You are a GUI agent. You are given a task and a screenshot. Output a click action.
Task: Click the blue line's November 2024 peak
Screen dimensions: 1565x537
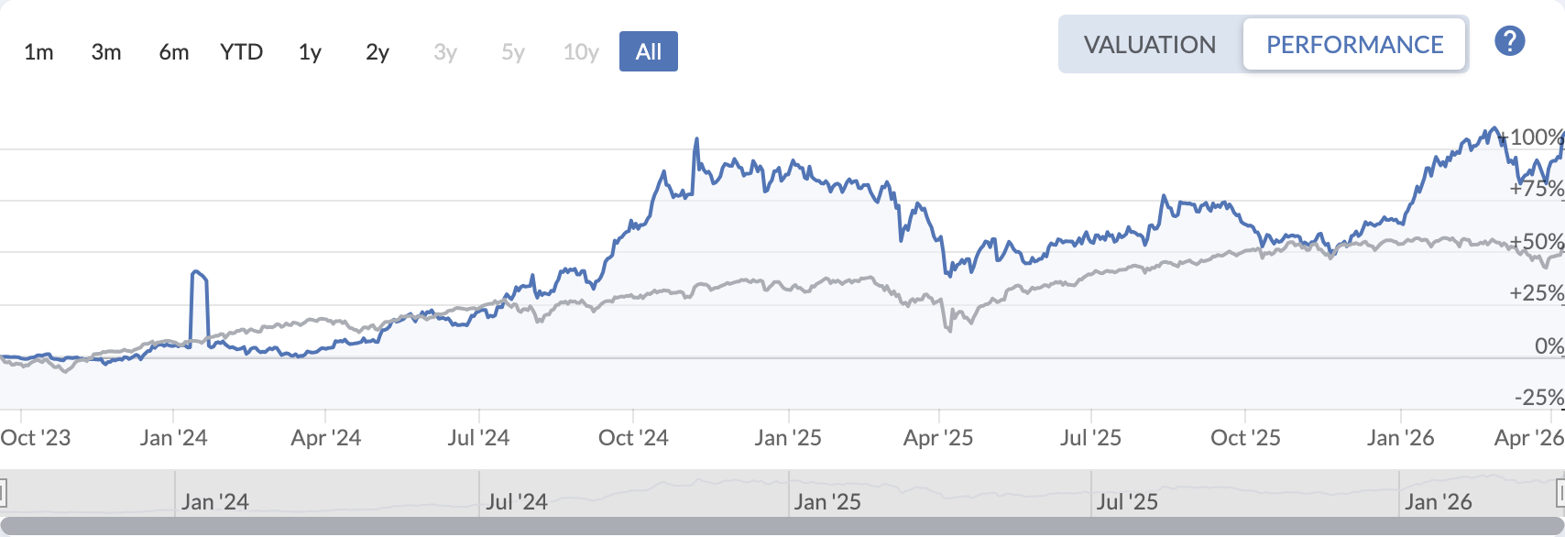[697, 139]
